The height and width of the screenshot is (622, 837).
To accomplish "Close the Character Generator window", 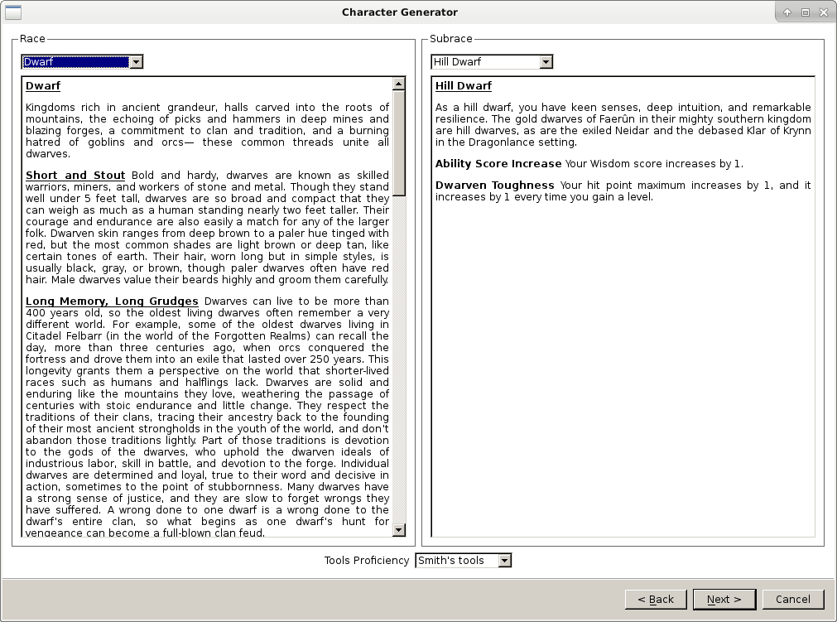I will click(x=824, y=12).
